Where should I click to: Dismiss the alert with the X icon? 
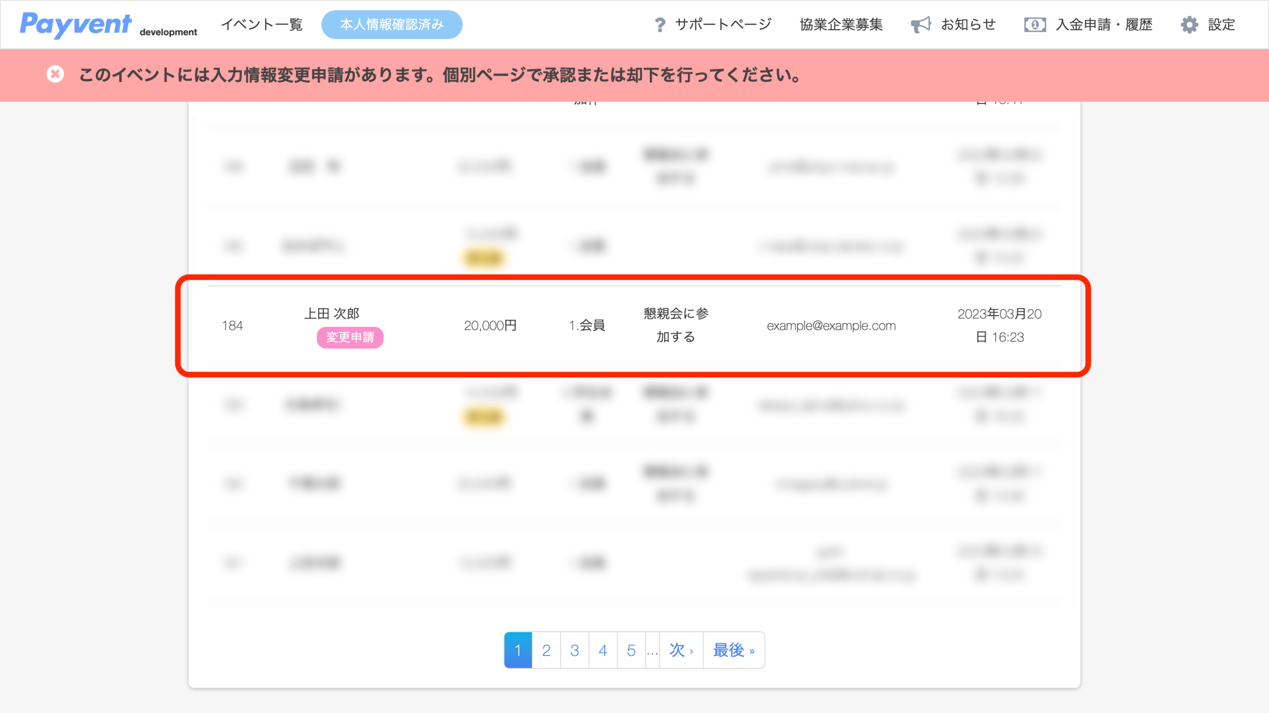[x=55, y=74]
